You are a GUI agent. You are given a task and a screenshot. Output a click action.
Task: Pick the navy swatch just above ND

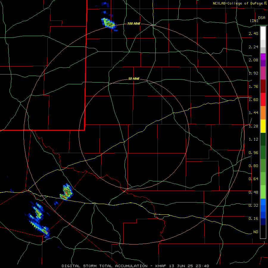[x=263, y=222]
